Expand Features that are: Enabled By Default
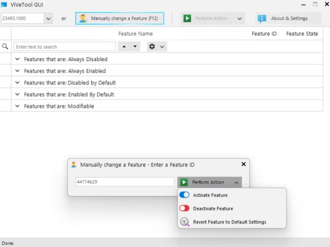Image resolution: width=330 pixels, height=247 pixels. pyautogui.click(x=17, y=94)
